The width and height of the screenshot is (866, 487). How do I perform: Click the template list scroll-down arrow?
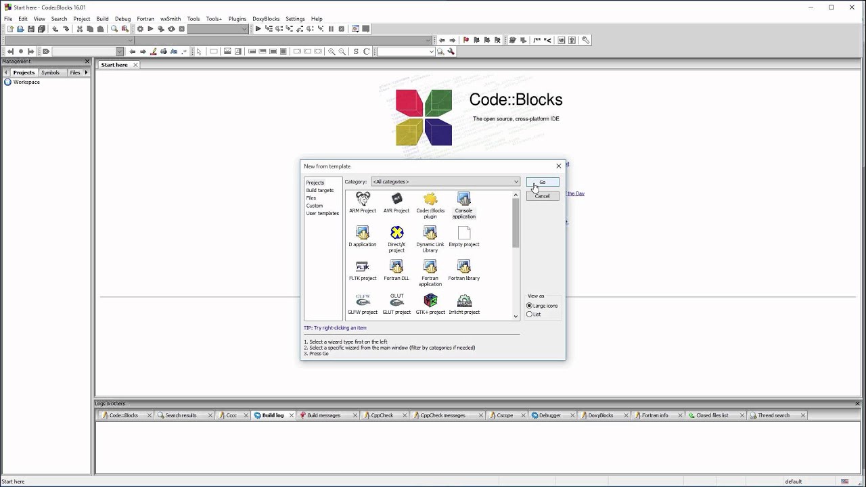tap(516, 316)
